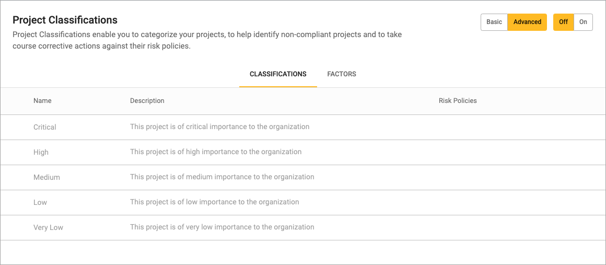Click the critical importance description text

[219, 126]
